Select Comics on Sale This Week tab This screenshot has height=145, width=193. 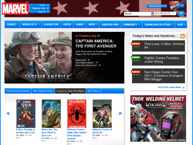click(x=70, y=91)
